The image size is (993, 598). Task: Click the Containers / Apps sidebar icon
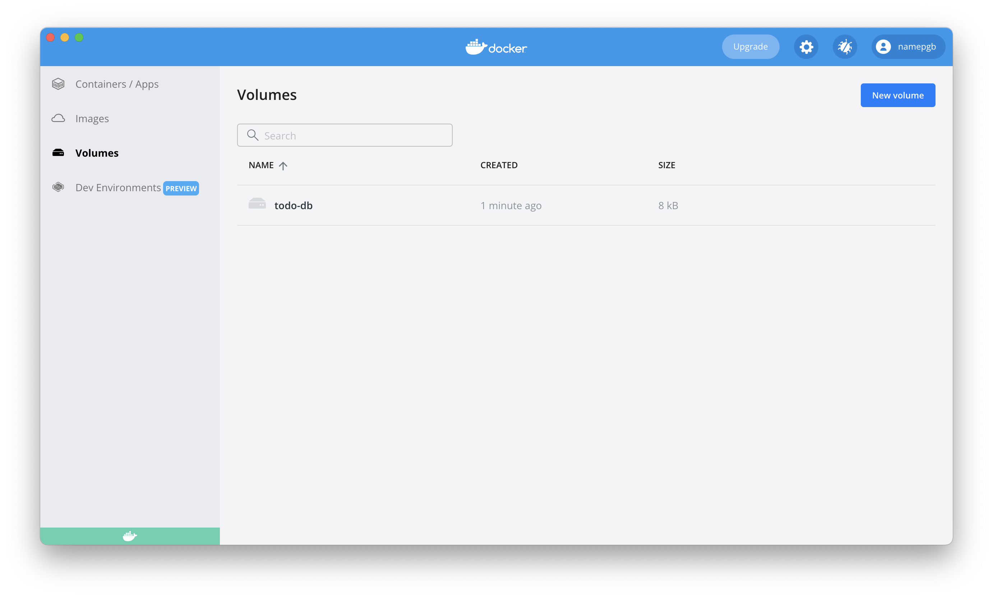pos(59,84)
